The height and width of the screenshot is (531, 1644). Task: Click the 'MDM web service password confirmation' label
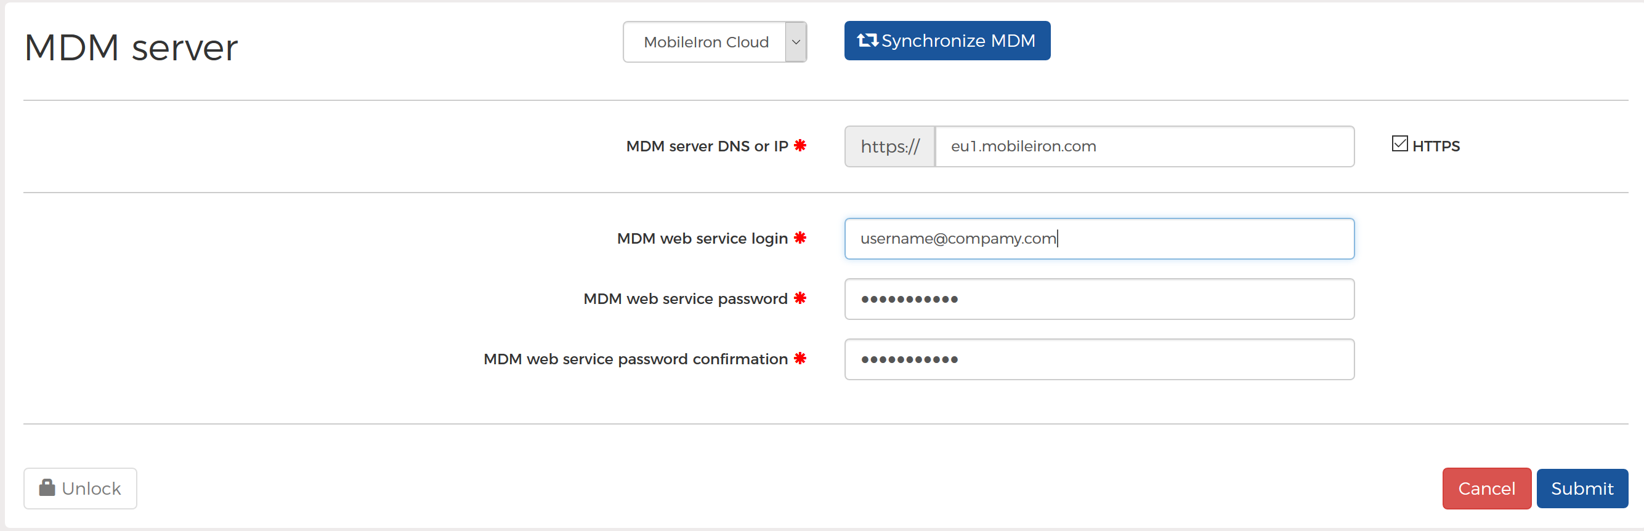click(635, 359)
